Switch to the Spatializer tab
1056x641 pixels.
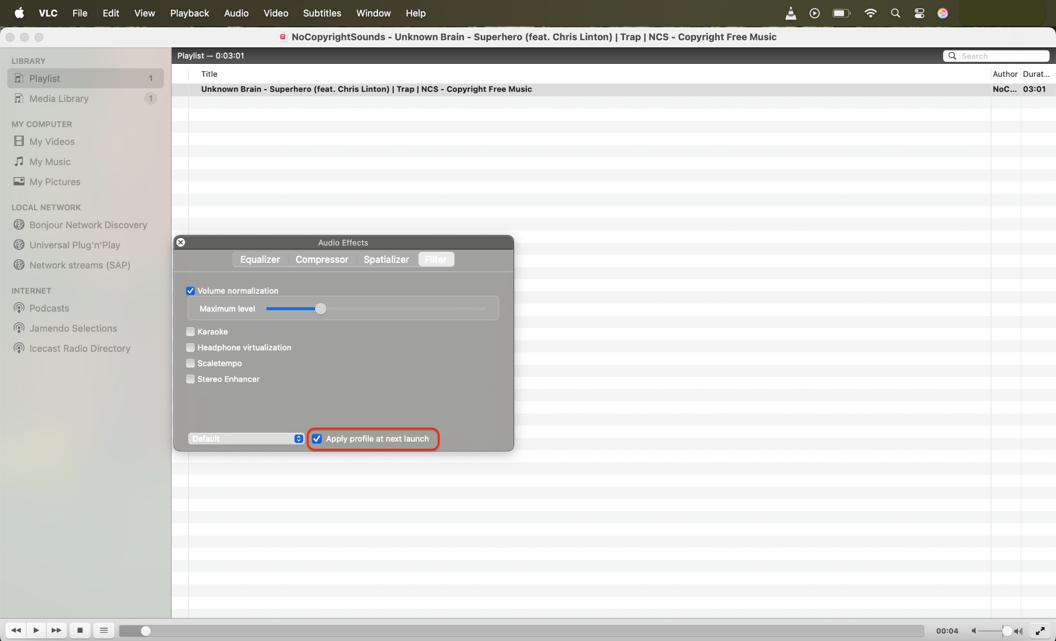[x=386, y=259]
